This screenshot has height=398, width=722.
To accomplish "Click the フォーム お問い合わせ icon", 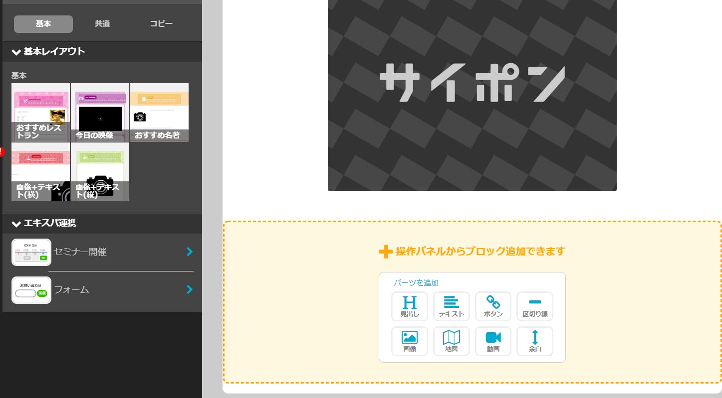I will tap(31, 290).
